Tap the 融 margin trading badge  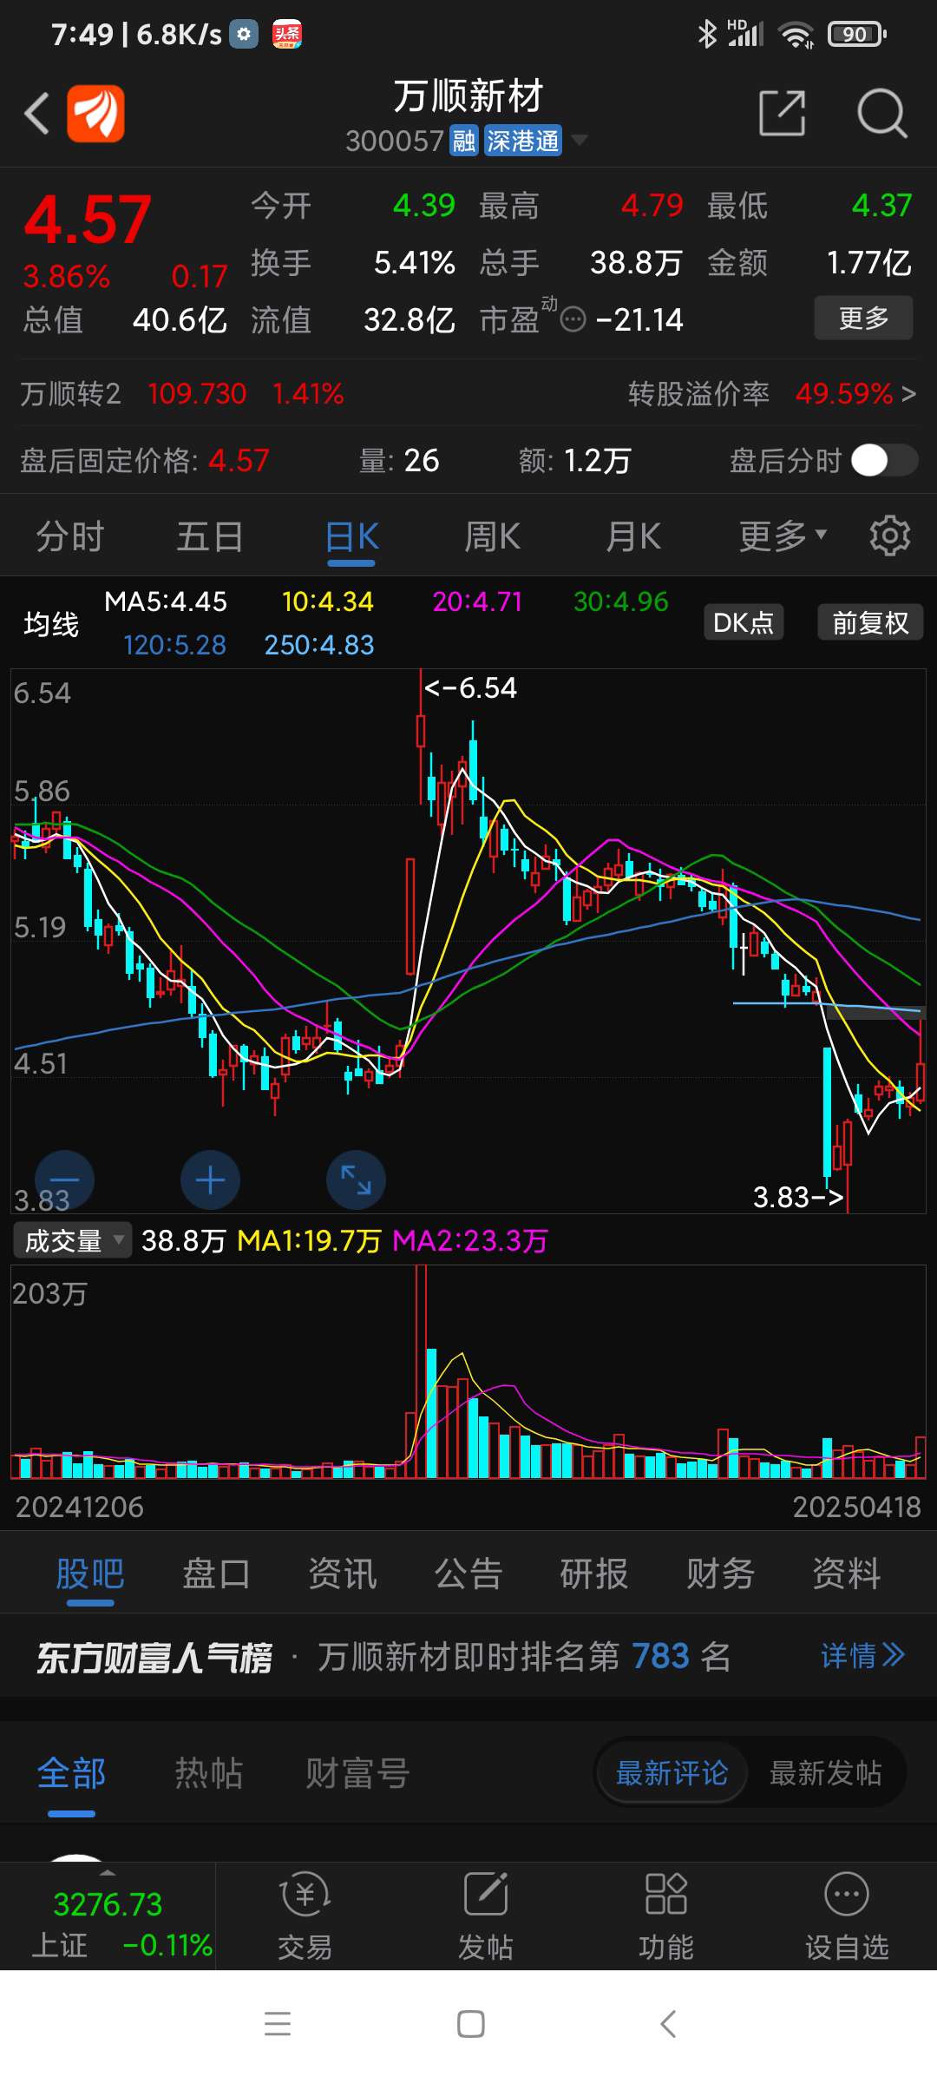tap(464, 141)
